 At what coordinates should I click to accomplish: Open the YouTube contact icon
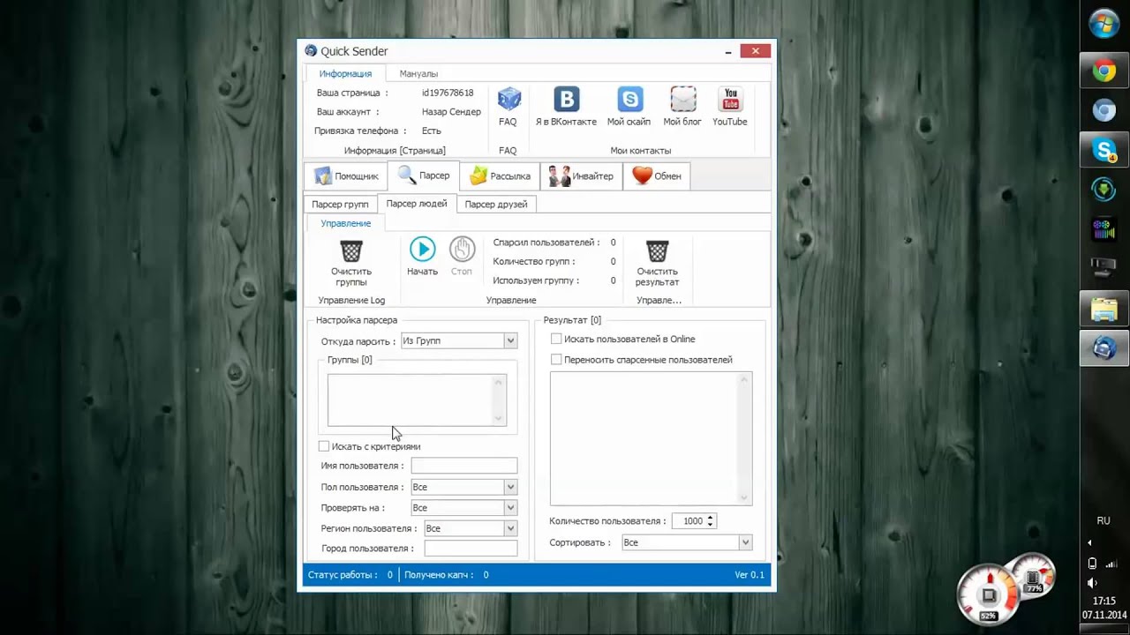730,100
